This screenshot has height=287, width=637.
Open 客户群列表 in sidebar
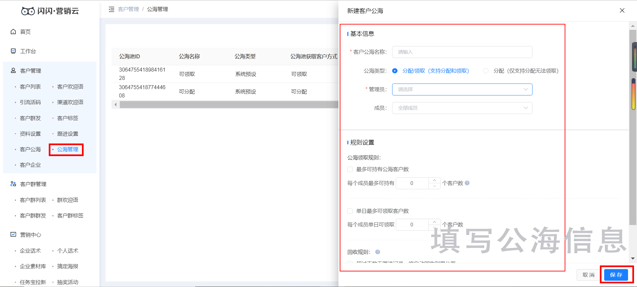coord(33,200)
